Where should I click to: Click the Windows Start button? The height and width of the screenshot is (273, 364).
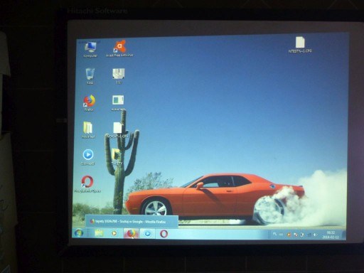pyautogui.click(x=79, y=233)
